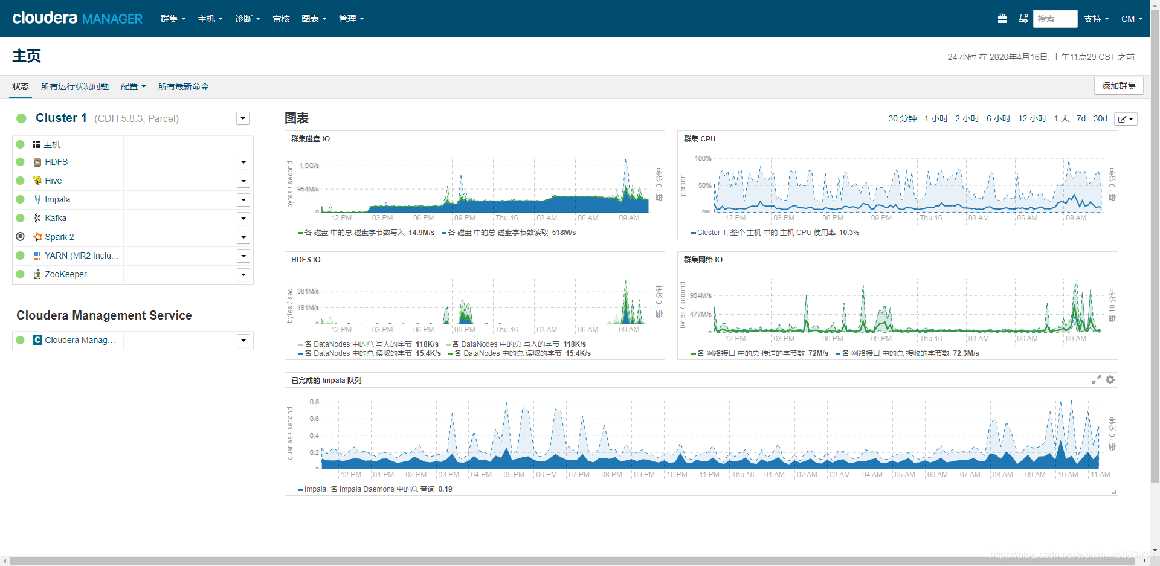1160x566 pixels.
Task: Select 所有运行状况问题 tab
Action: coord(75,86)
